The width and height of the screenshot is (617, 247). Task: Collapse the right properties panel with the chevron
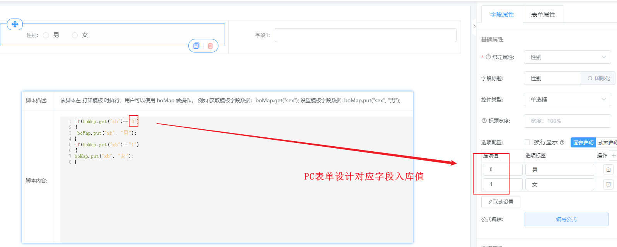[x=474, y=26]
